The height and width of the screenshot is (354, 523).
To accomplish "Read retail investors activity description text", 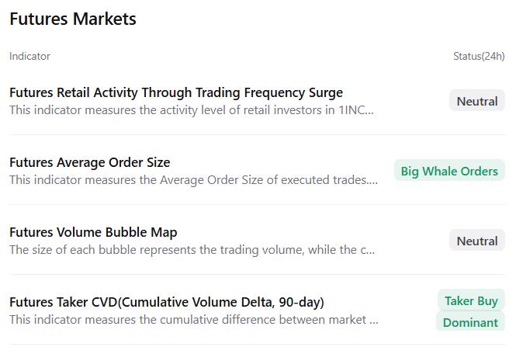I will [192, 110].
